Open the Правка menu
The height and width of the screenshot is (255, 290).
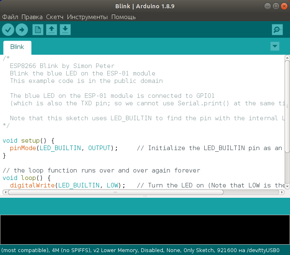(32, 17)
